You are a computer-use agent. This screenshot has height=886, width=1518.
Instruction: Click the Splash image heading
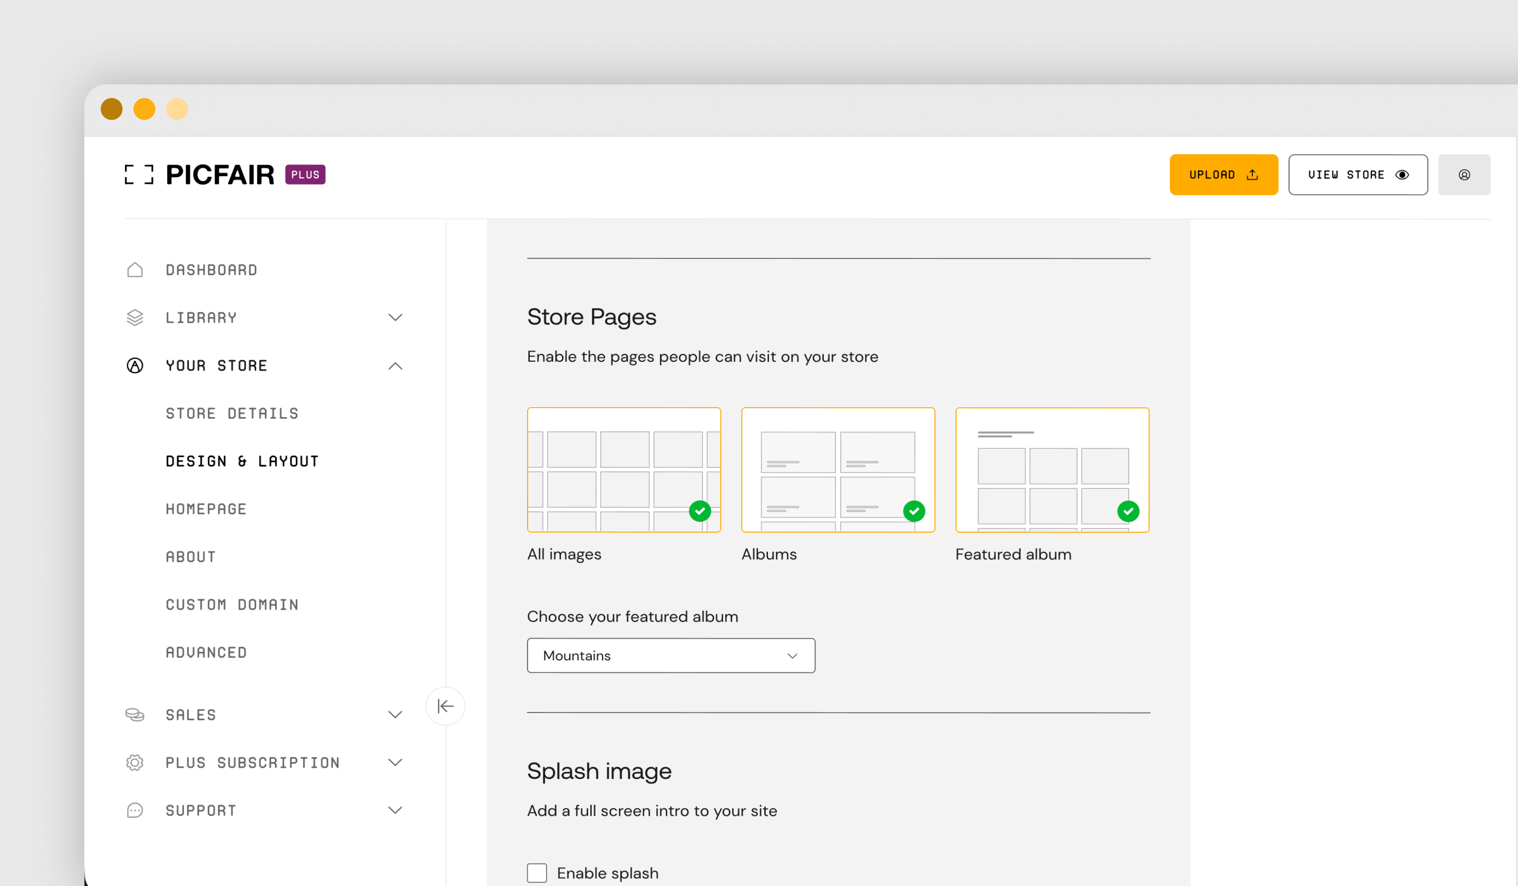(599, 772)
